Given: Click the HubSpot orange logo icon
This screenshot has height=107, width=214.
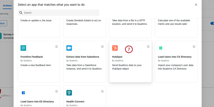Looking at the screenshot, I should pos(115,48).
